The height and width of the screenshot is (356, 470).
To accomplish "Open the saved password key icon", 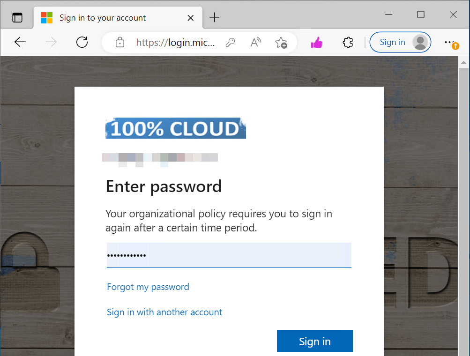I will pos(230,43).
